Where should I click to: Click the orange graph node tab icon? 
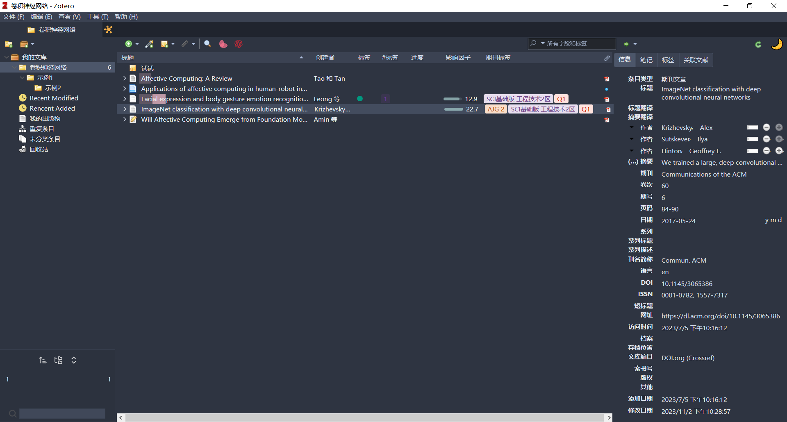[108, 29]
